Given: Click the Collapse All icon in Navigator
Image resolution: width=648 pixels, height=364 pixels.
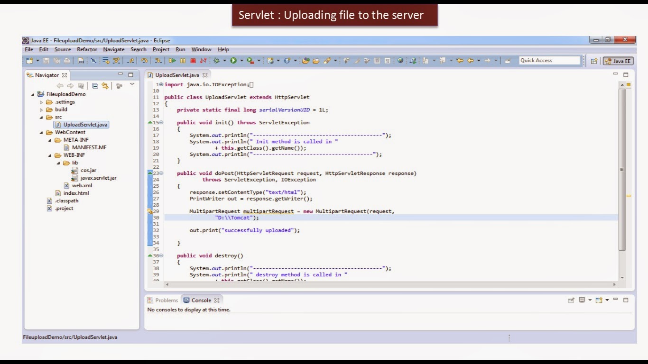Looking at the screenshot, I should pyautogui.click(x=95, y=86).
